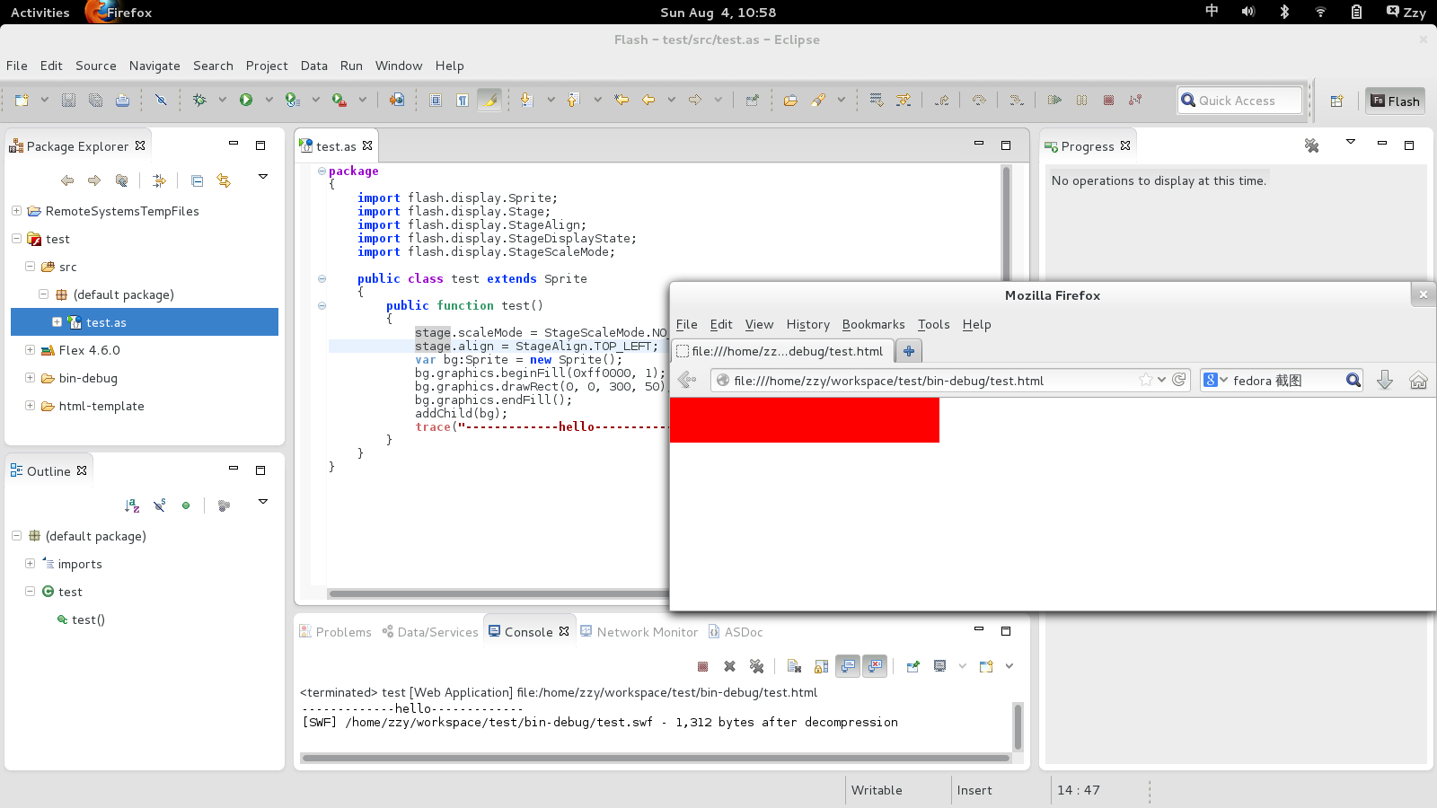Open Eclipse Navigate menu
This screenshot has height=808, width=1437.
click(x=154, y=66)
